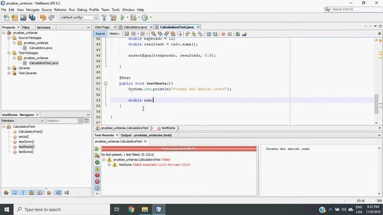Toggle Highlight Search in the editor toolbar
383x215 pixels.
(173, 34)
